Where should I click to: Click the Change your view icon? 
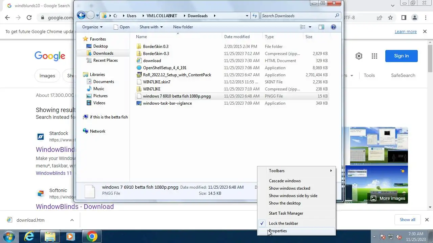click(303, 27)
